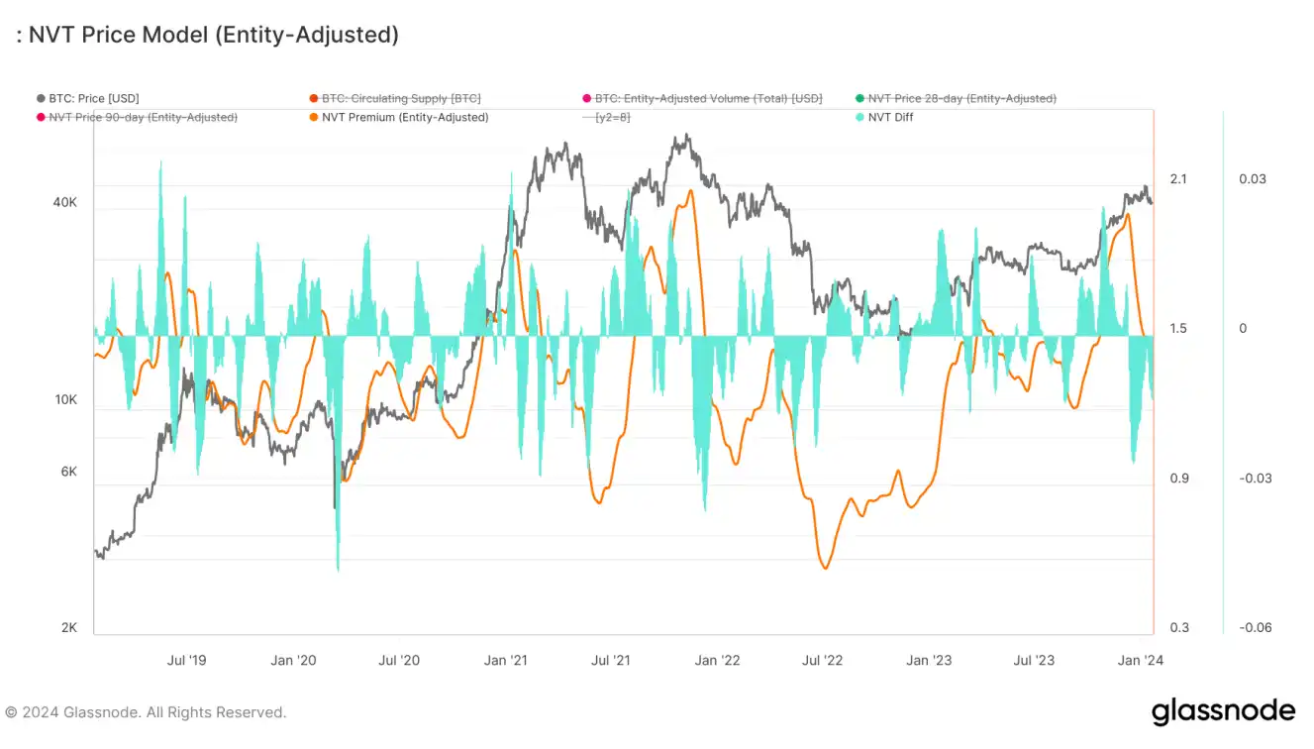This screenshot has width=1314, height=749.
Task: Show the struck-through NVT Price 28-day series label
Action: coord(961,98)
